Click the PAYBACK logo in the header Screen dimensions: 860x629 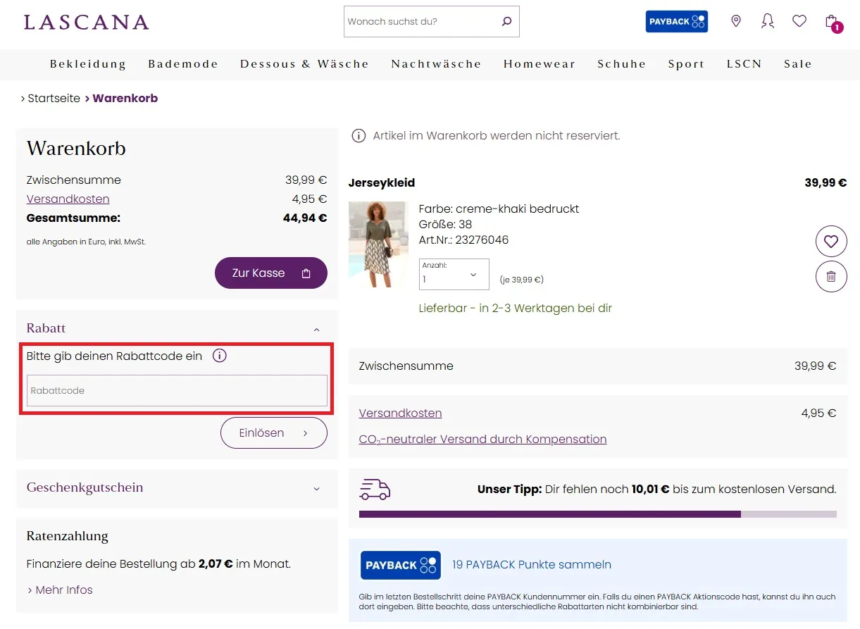[676, 21]
